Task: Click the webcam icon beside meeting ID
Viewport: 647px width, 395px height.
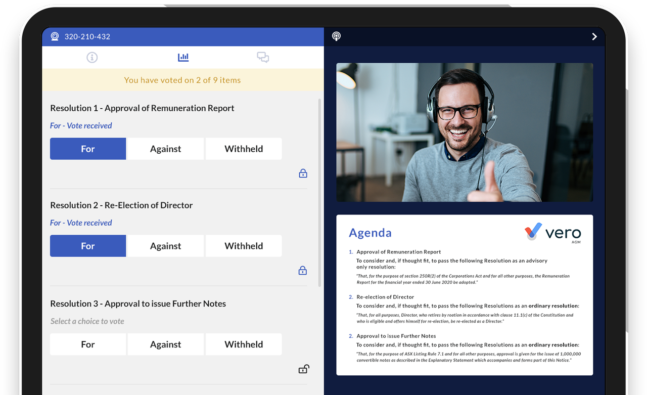Action: point(55,36)
